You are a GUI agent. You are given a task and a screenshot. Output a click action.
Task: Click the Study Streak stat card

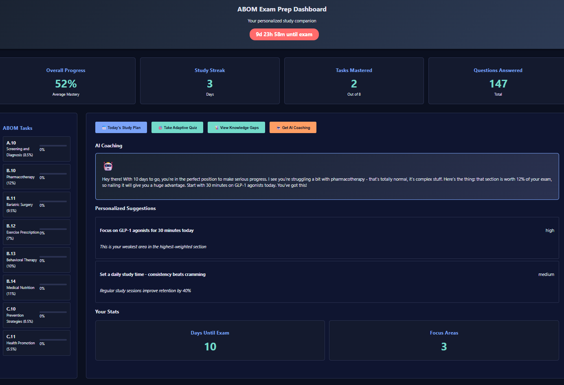pos(210,81)
